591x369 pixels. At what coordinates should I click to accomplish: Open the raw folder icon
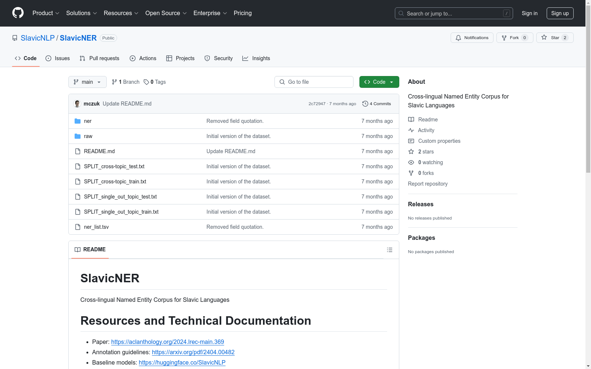78,136
